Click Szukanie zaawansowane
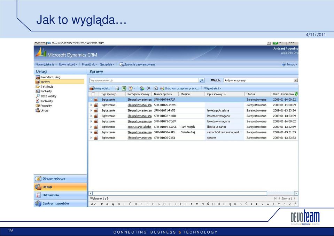The width and height of the screenshot is (334, 236). click(137, 64)
